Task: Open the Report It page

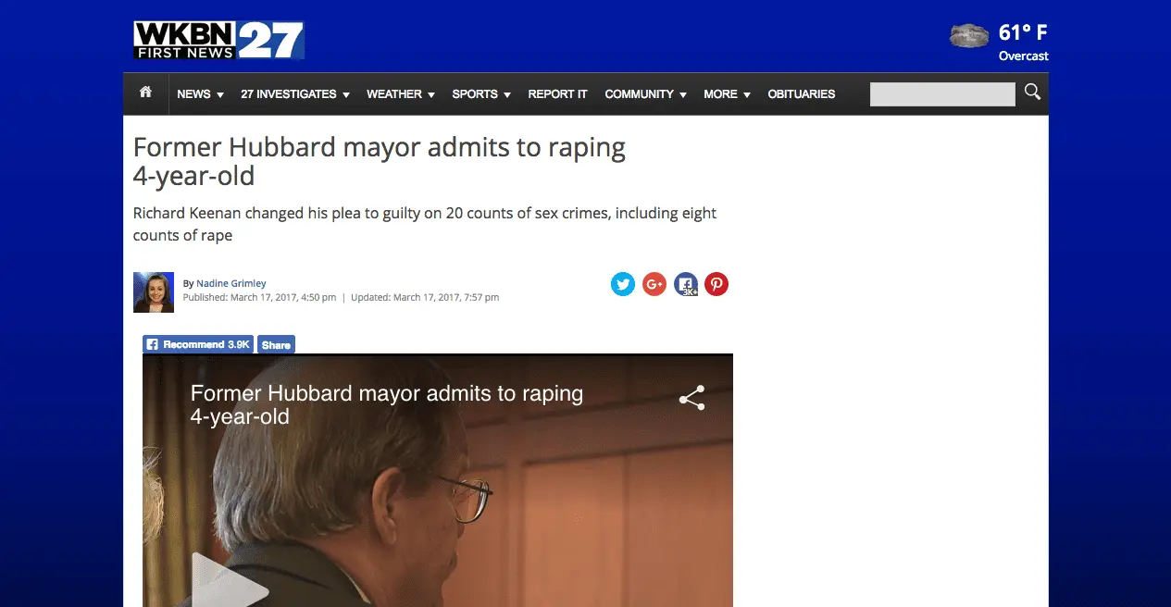Action: click(557, 94)
